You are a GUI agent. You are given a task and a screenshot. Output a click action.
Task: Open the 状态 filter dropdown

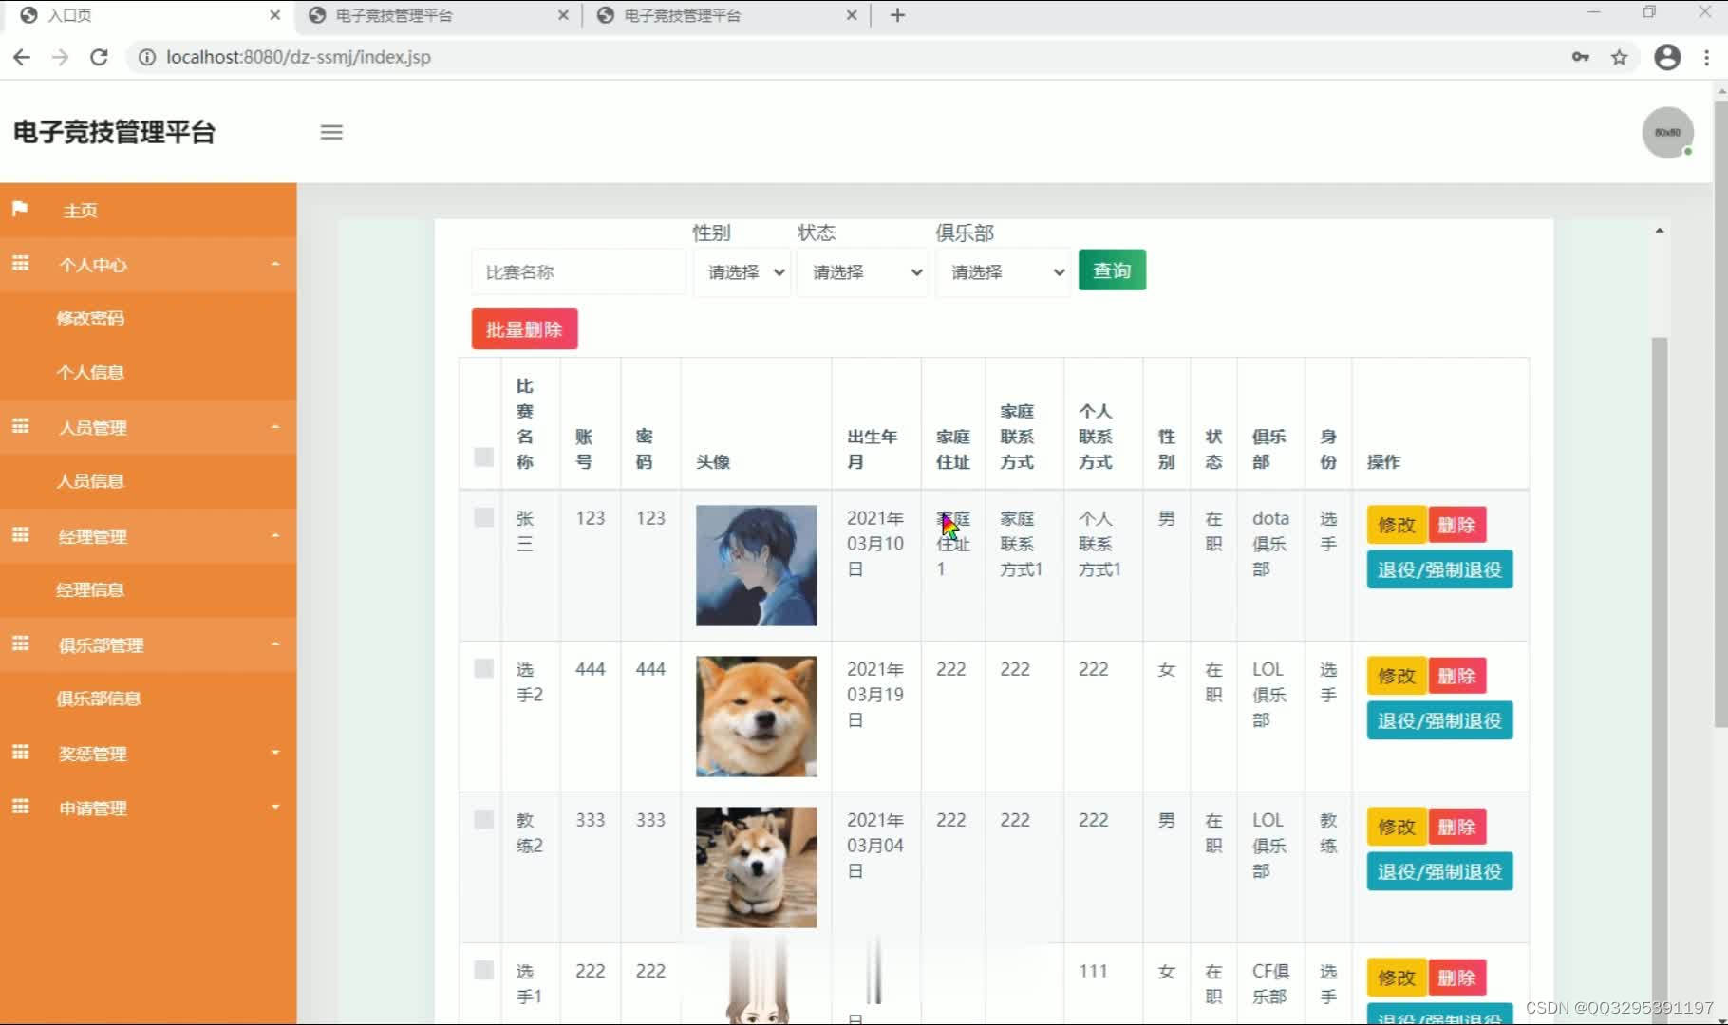[862, 272]
